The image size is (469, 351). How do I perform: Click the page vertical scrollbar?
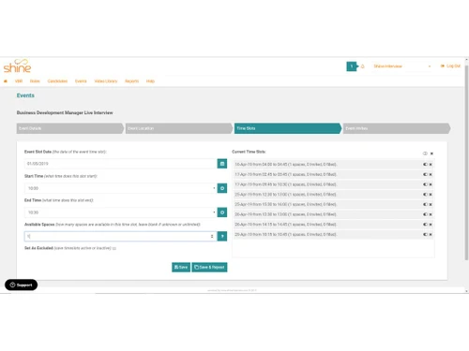click(x=466, y=162)
